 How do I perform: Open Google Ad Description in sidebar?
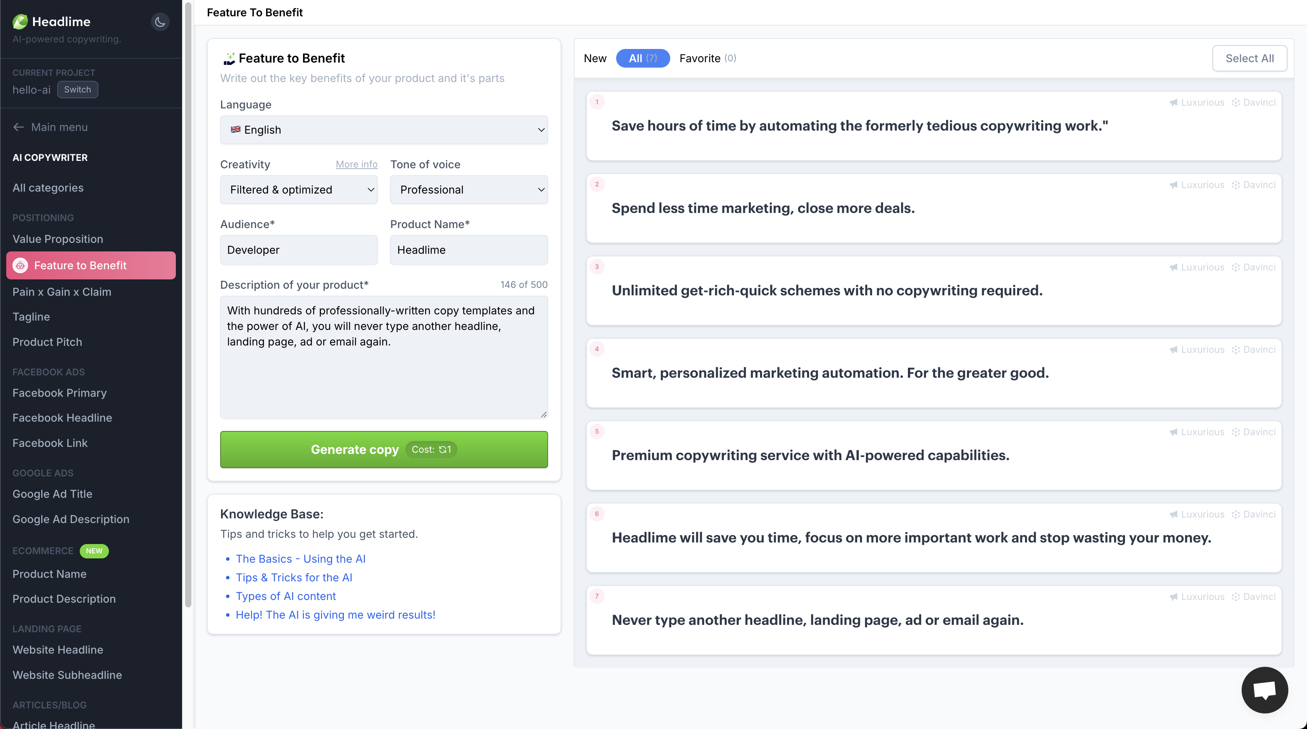(70, 519)
